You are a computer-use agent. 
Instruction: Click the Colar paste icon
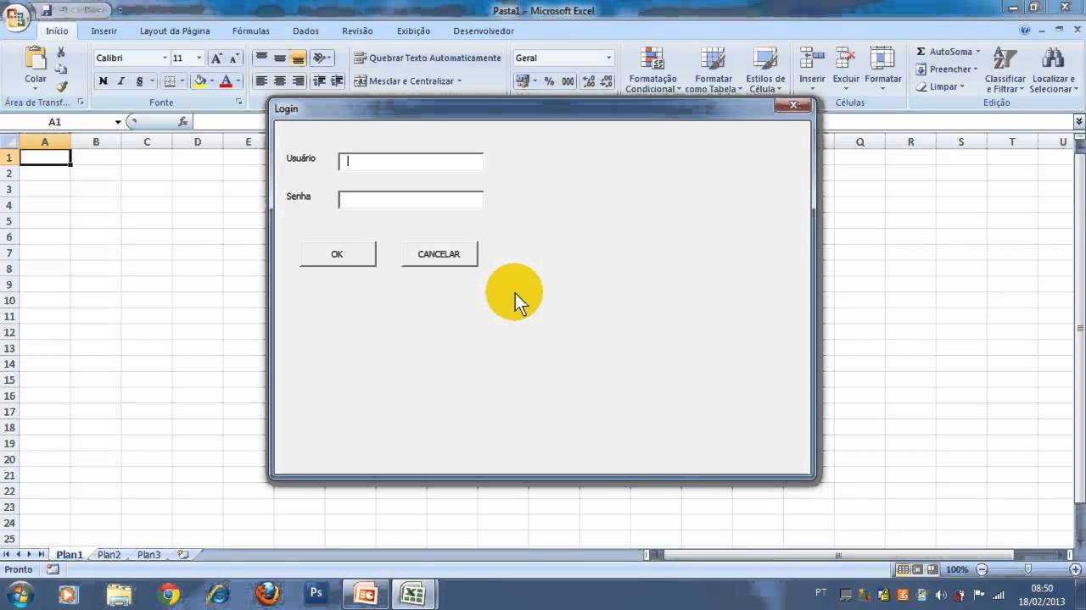click(x=36, y=58)
